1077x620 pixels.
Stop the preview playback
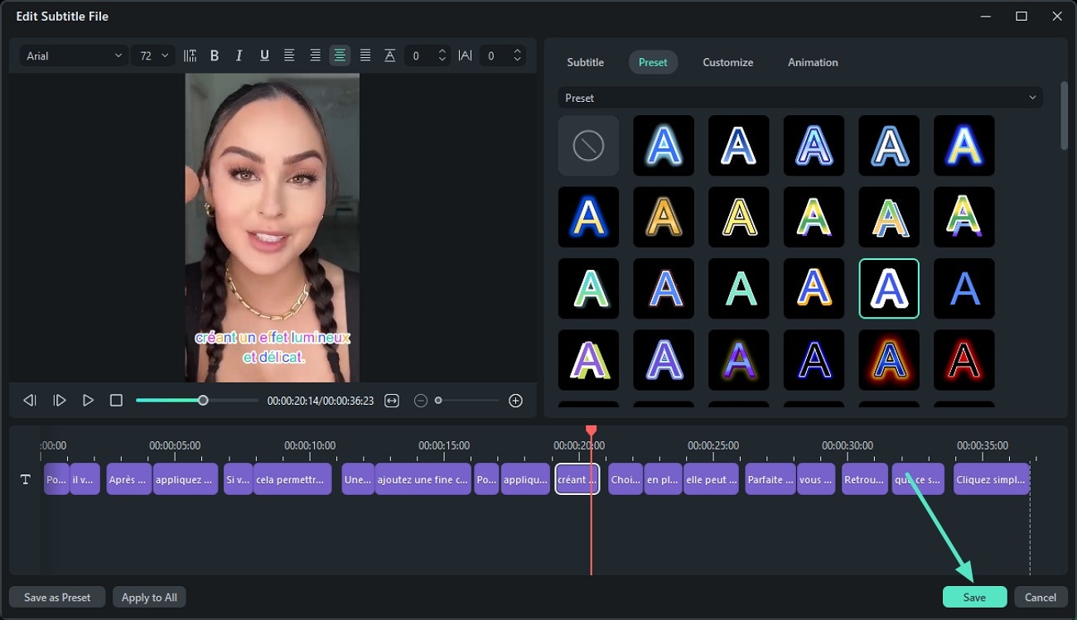116,401
